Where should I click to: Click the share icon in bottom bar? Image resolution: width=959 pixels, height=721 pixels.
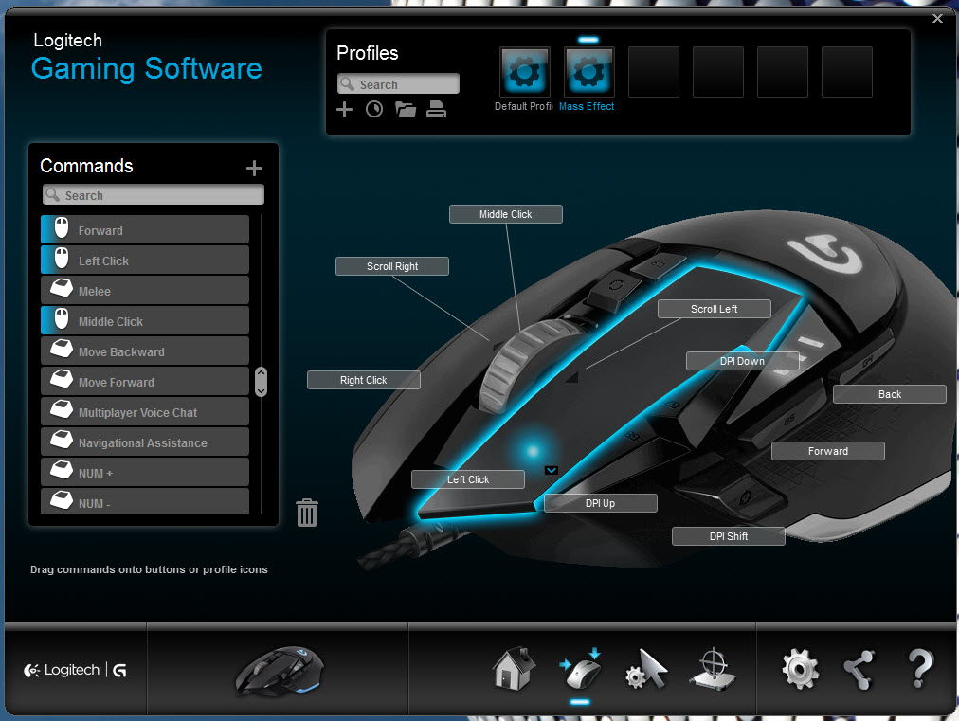pyautogui.click(x=859, y=670)
